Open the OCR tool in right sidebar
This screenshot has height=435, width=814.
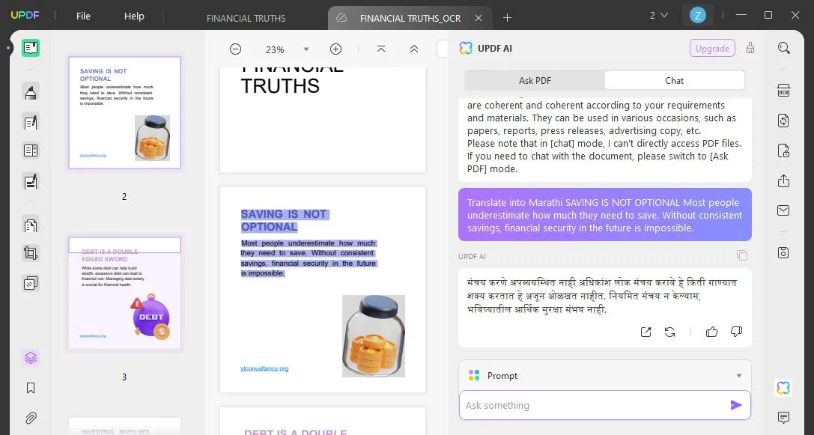point(783,91)
